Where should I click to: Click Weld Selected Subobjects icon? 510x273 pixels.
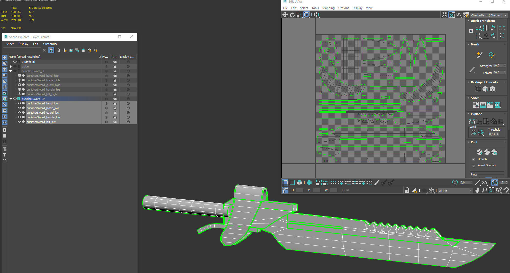click(481, 133)
